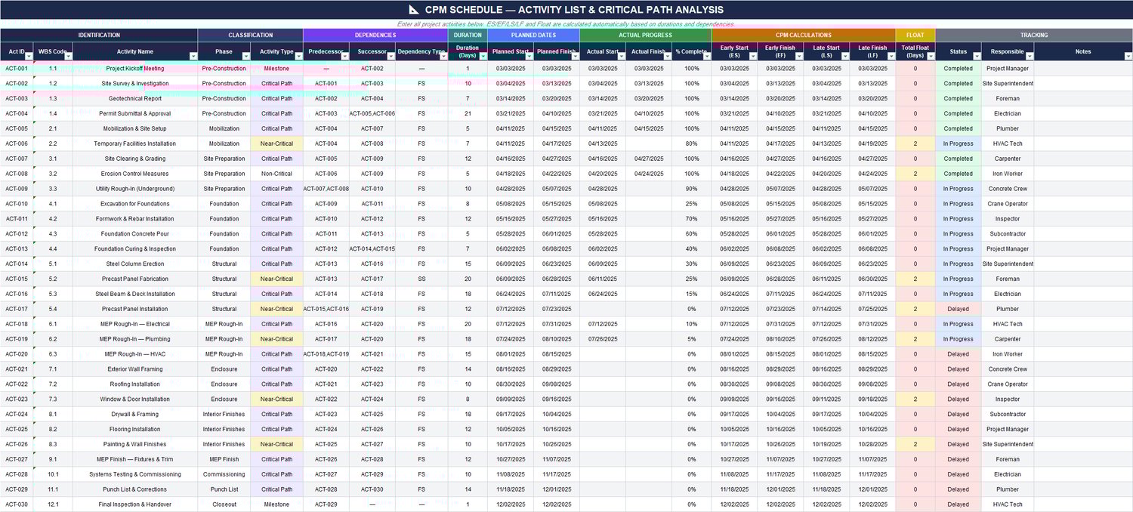
Task: Open the Activity Name filter dropdown
Action: (193, 56)
